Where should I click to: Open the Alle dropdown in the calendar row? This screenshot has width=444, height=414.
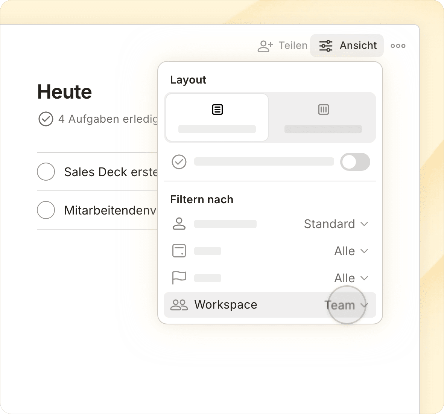351,251
